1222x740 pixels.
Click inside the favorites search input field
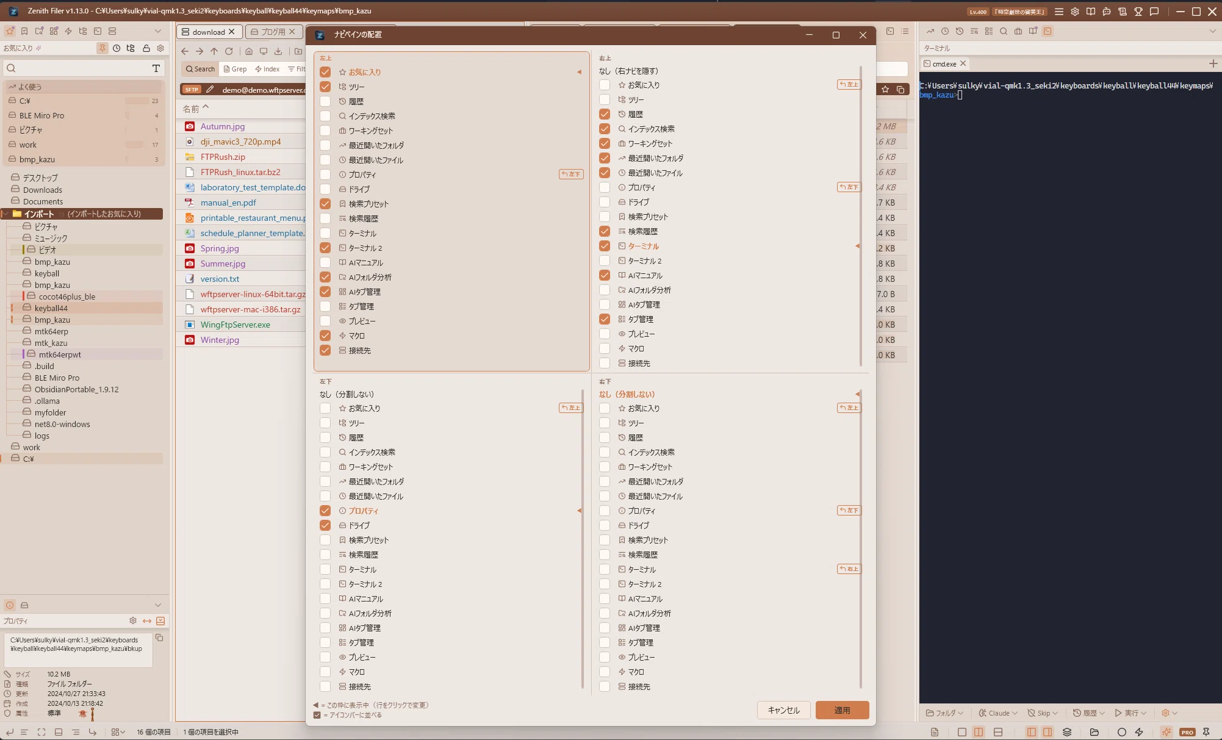82,68
